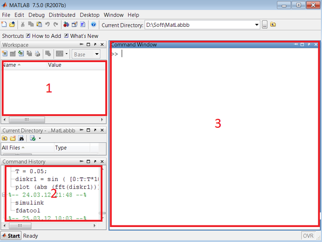Click the Current Directory view options icon
Screen dimensions: 322x242
click(x=33, y=138)
